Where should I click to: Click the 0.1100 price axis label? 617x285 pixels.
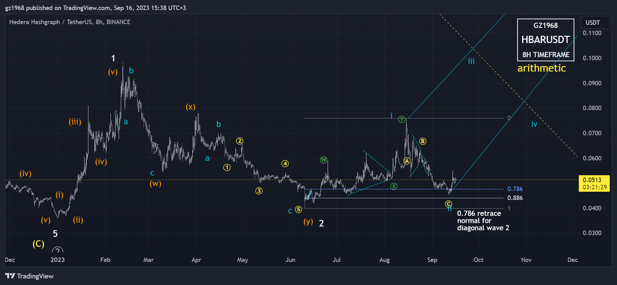[x=592, y=33]
